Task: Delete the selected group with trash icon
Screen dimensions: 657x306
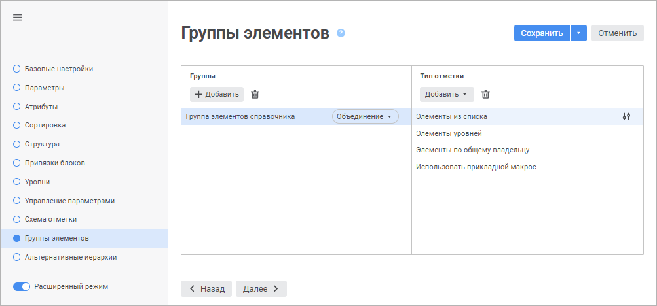Action: point(255,94)
